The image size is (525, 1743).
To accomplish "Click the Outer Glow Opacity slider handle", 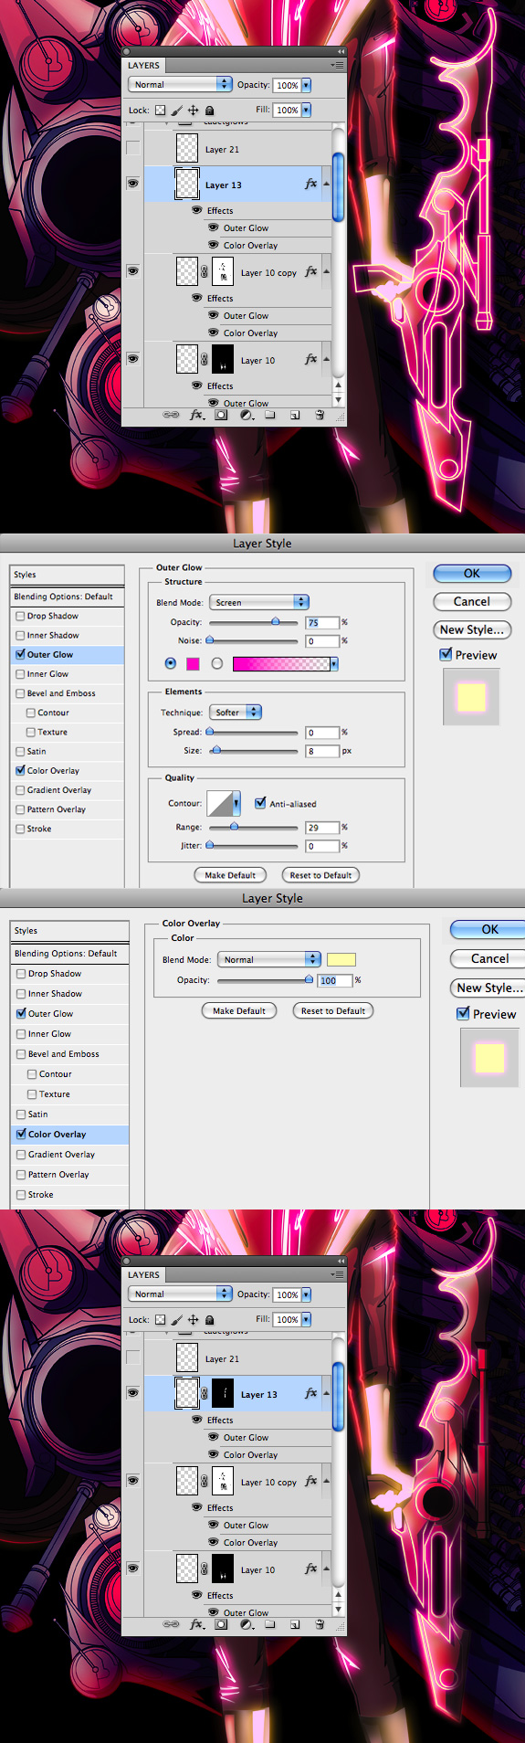I will [276, 621].
